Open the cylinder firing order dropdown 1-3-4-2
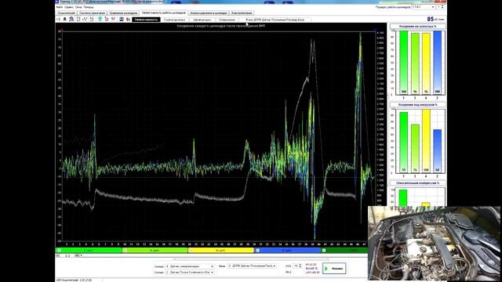Screen dimensions: 502x282 (423, 7)
